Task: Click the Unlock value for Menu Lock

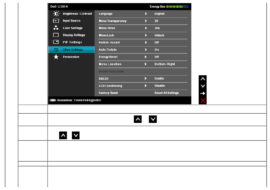Action: [x=159, y=35]
